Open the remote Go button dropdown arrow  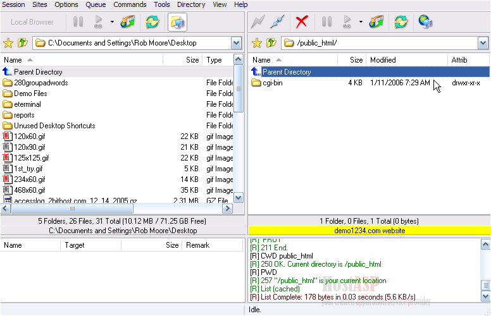coord(361,22)
